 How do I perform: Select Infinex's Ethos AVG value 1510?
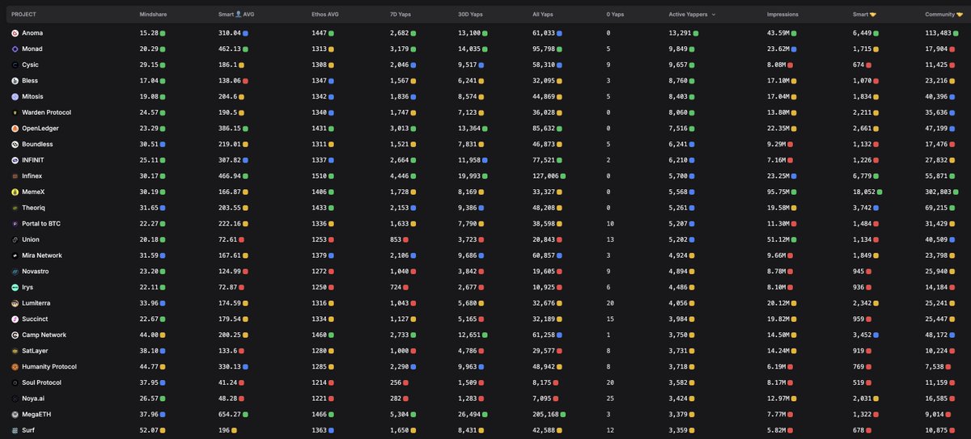point(320,176)
